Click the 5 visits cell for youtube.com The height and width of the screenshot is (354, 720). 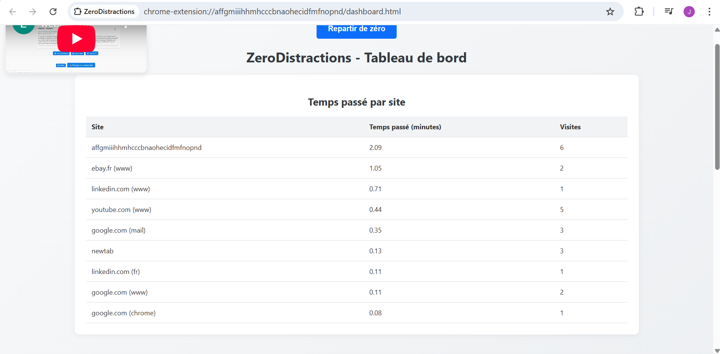coord(562,210)
